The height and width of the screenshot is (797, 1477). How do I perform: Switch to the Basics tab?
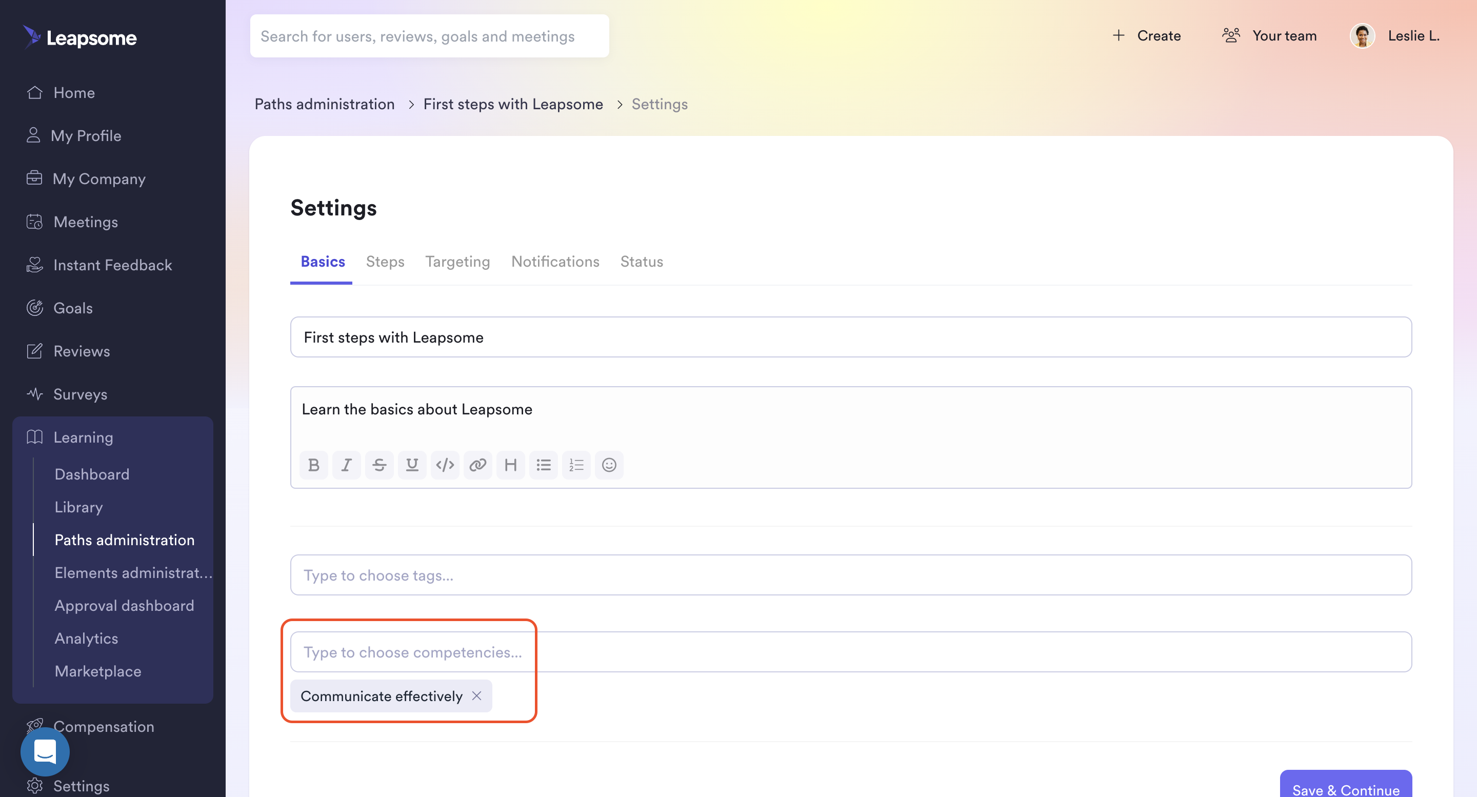322,261
